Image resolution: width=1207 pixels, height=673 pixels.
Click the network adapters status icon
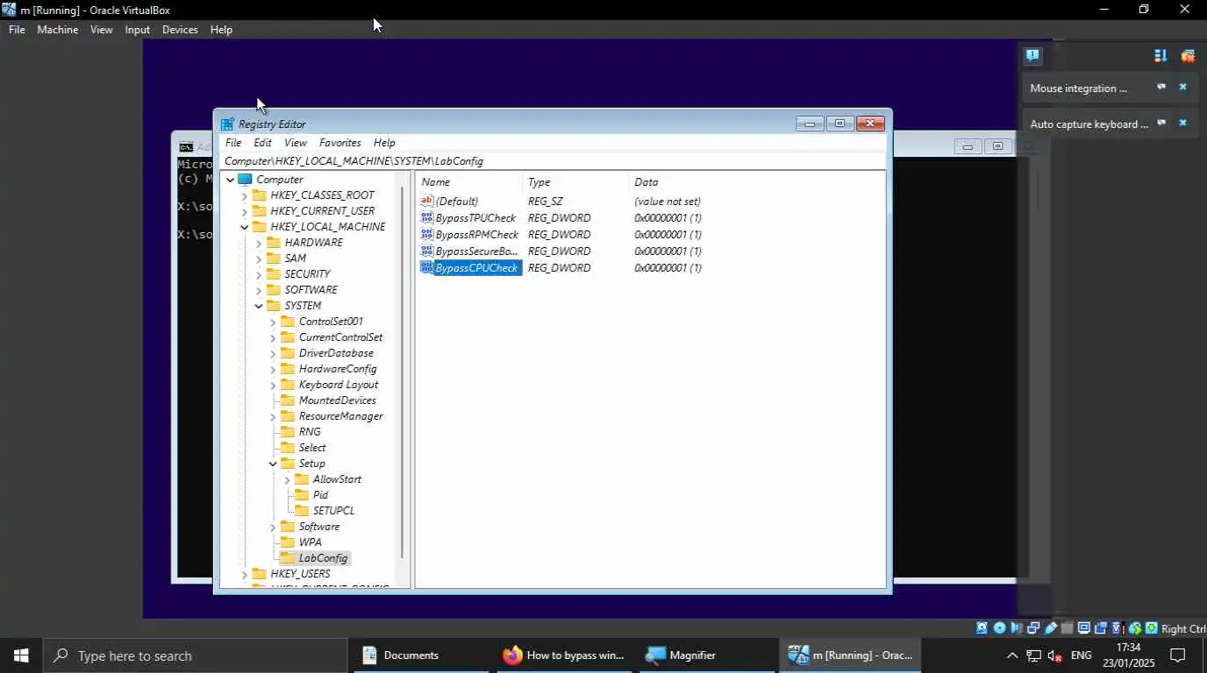1033,628
